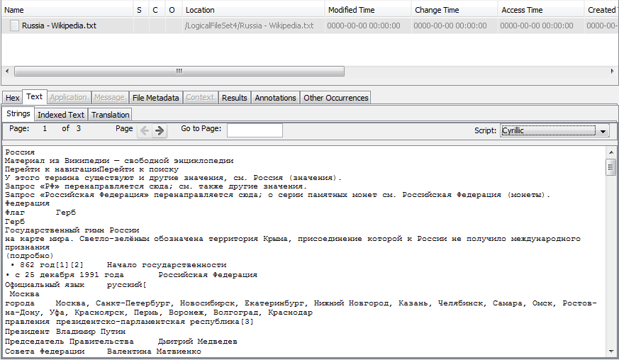Go to the previous strings page arrow
Image resolution: width=619 pixels, height=360 pixels.
(x=145, y=130)
